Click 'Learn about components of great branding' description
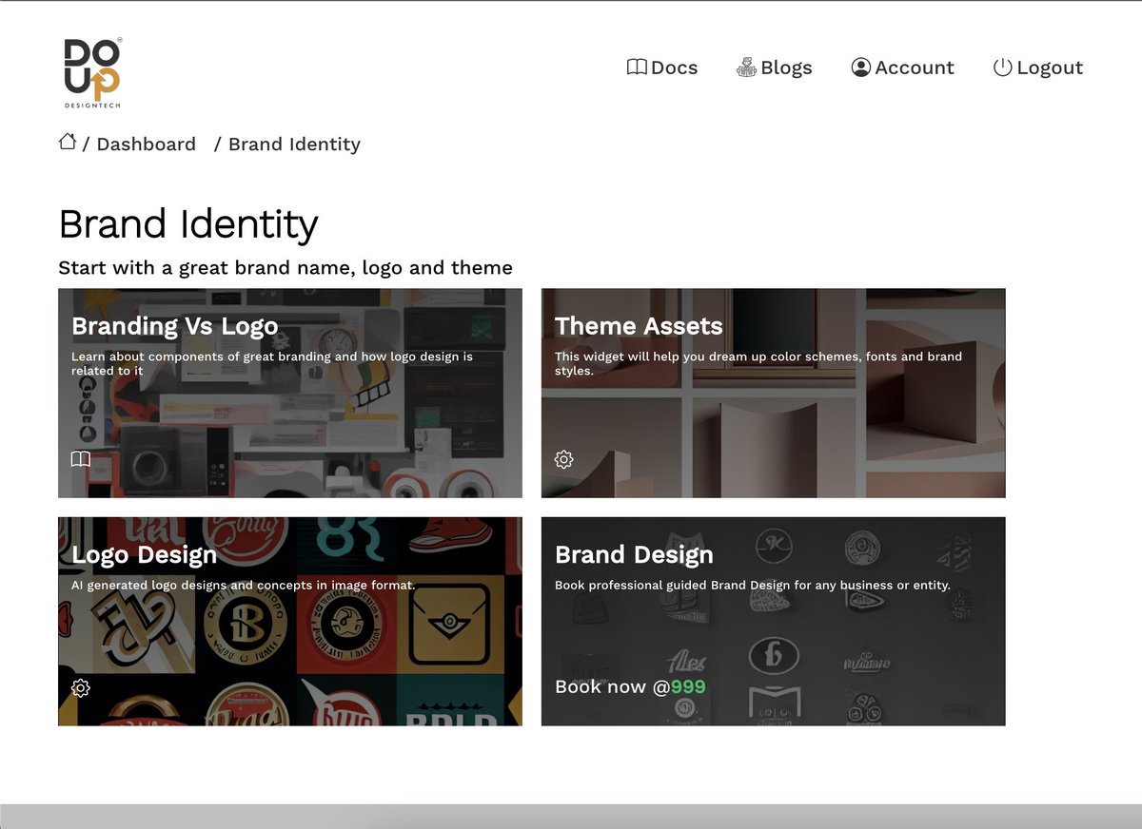This screenshot has width=1142, height=829. click(x=272, y=363)
